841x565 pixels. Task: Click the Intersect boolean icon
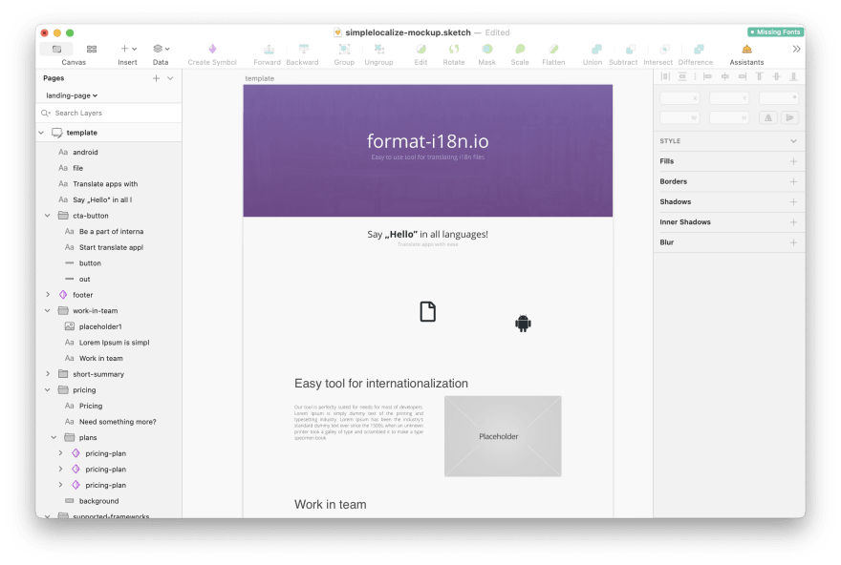[664, 50]
